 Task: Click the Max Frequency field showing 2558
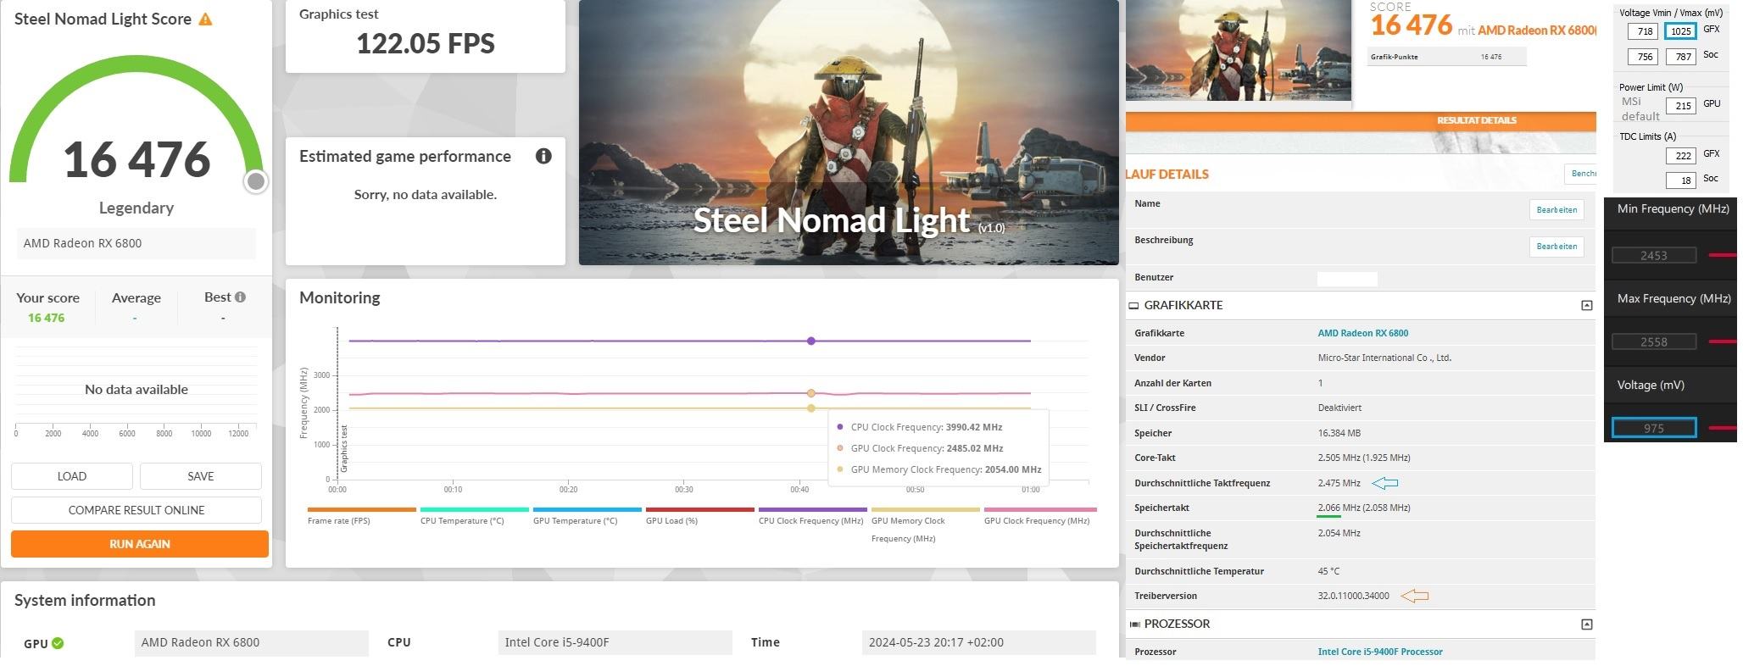(x=1653, y=341)
